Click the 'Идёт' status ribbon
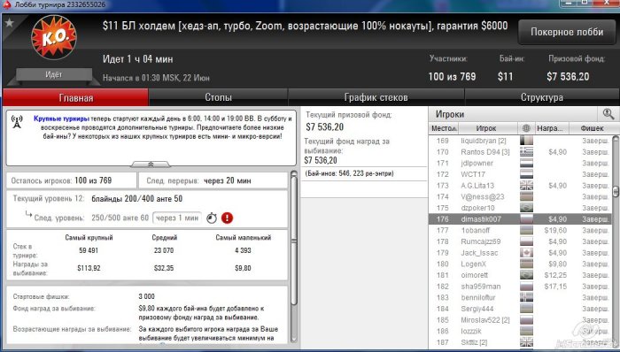The image size is (620, 352). pyautogui.click(x=54, y=74)
